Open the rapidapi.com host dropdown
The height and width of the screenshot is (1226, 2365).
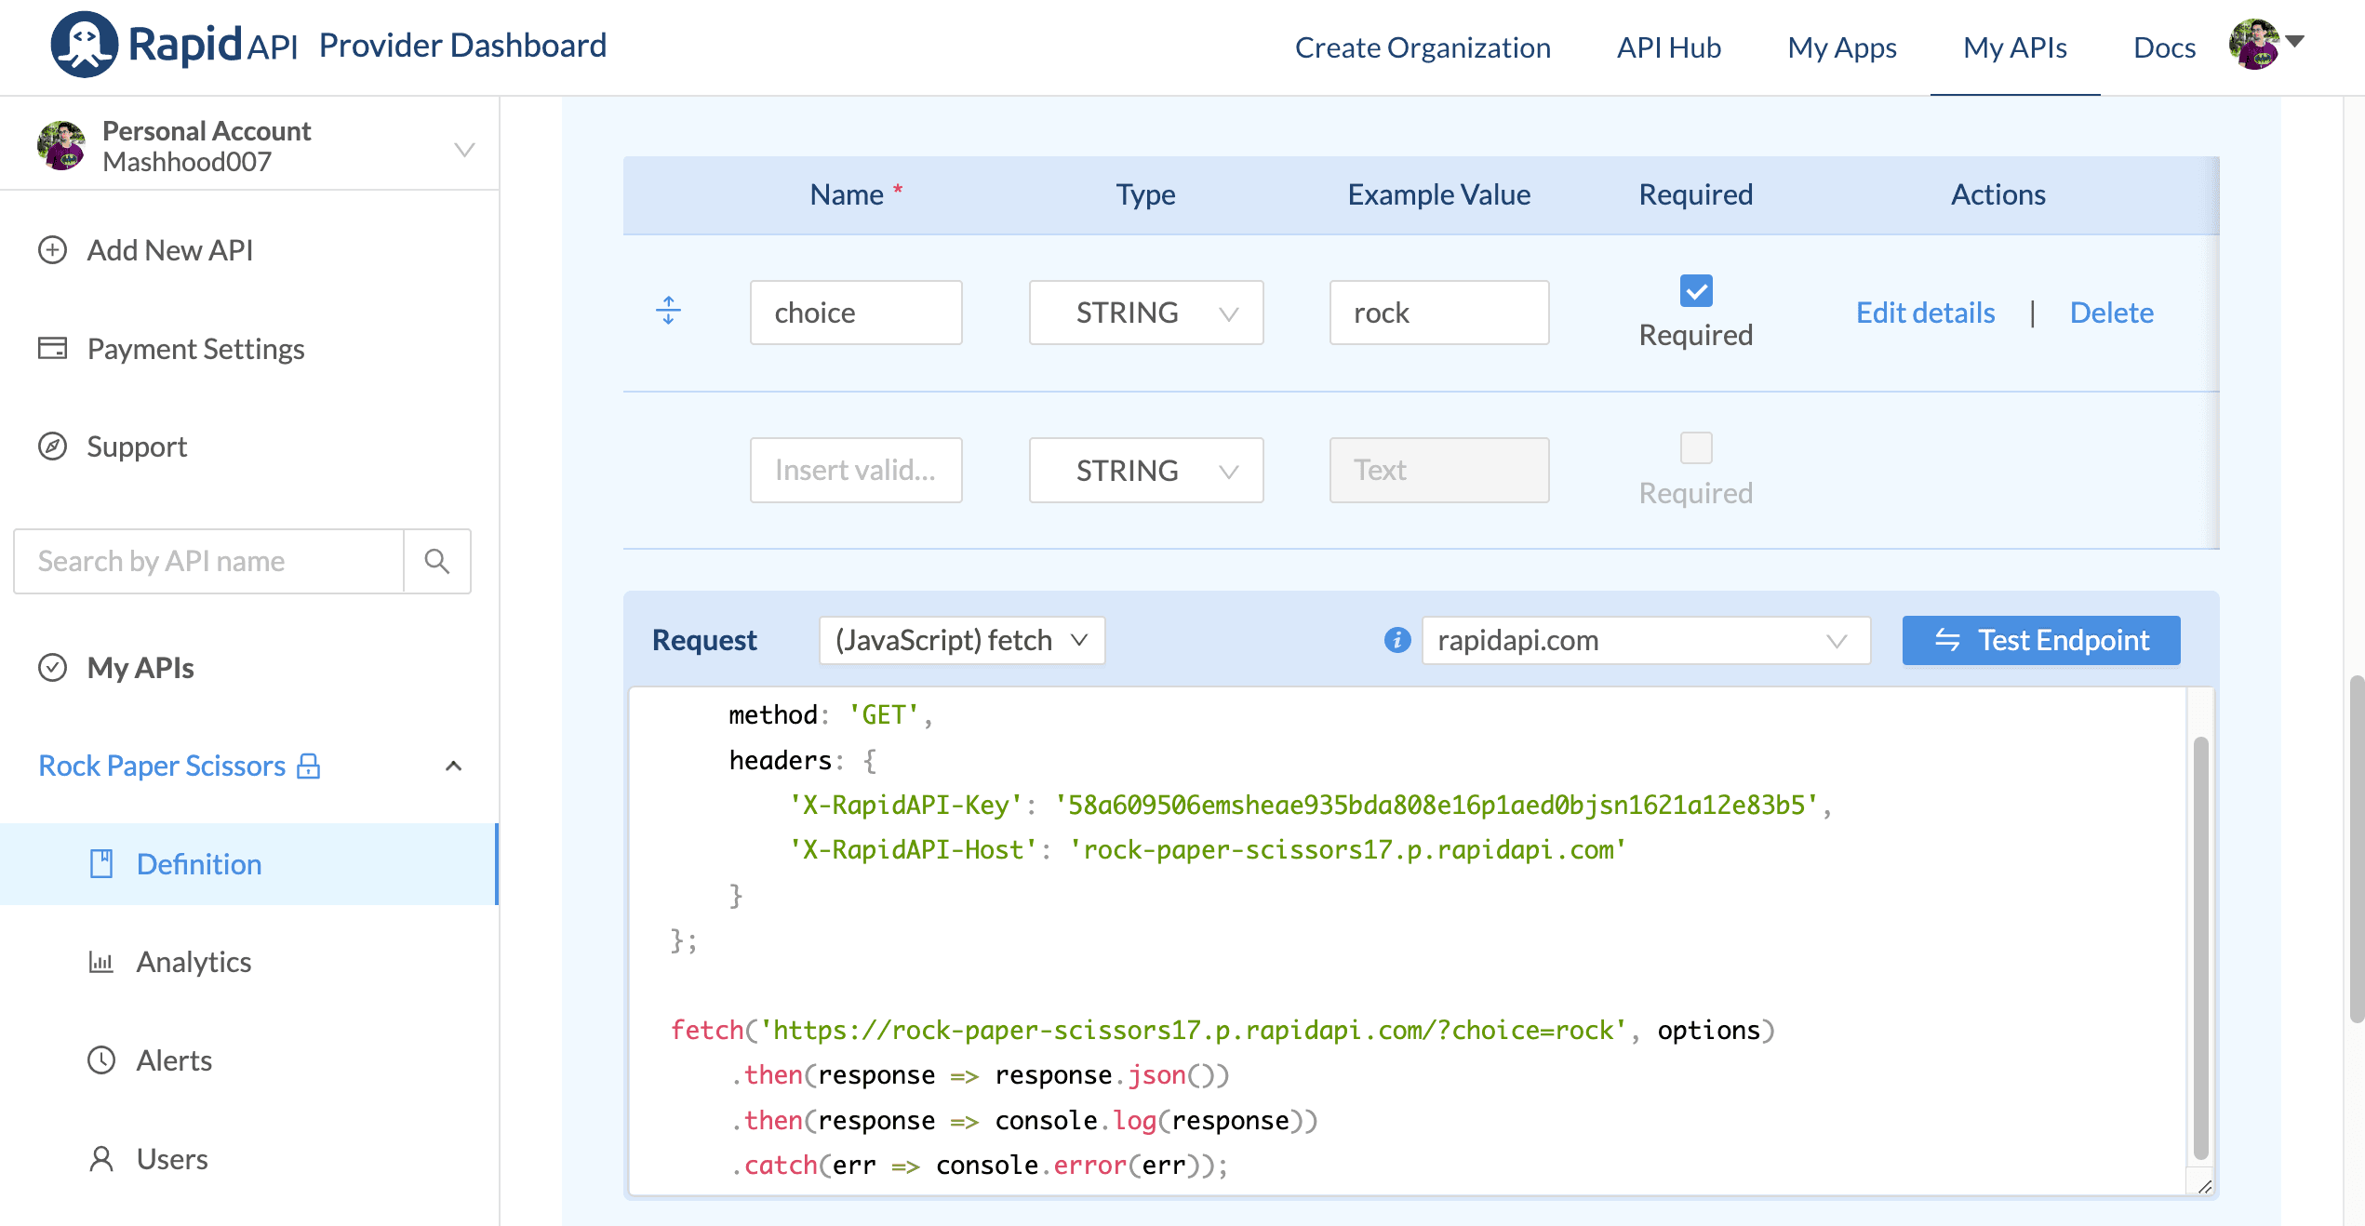(1646, 640)
